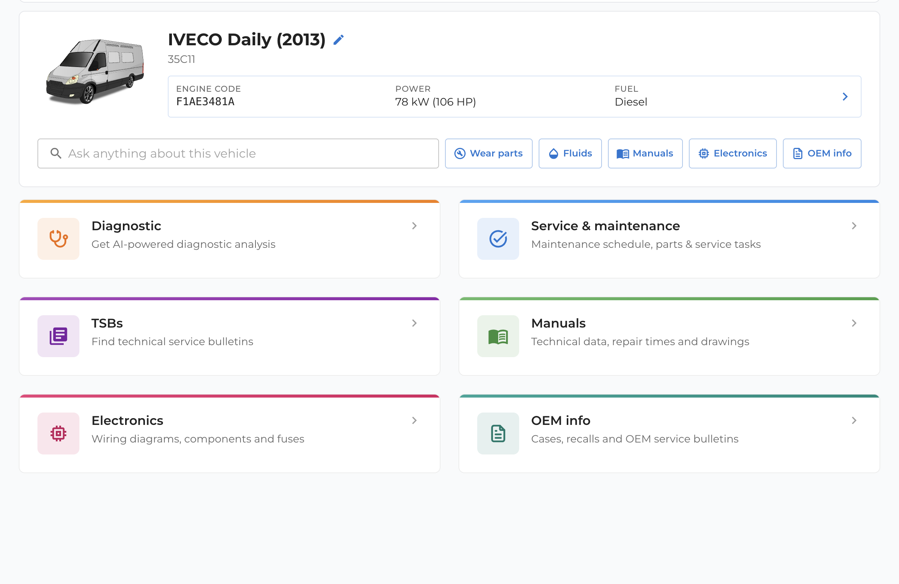The image size is (899, 584).
Task: Open the Wear parts quick button
Action: pyautogui.click(x=488, y=153)
